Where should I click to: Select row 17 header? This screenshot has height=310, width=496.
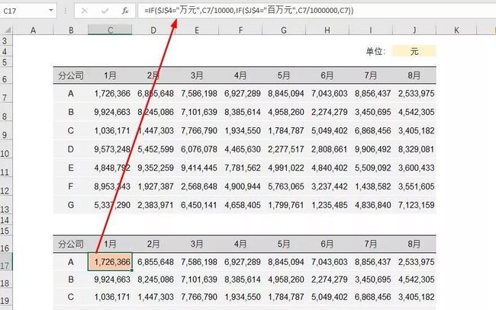coord(6,262)
